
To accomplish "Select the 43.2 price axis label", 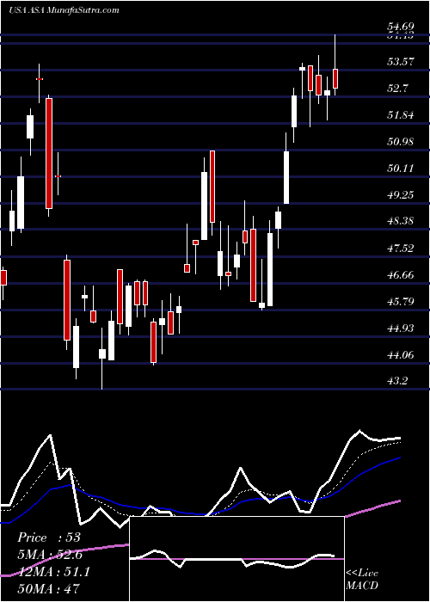I will coord(397,381).
